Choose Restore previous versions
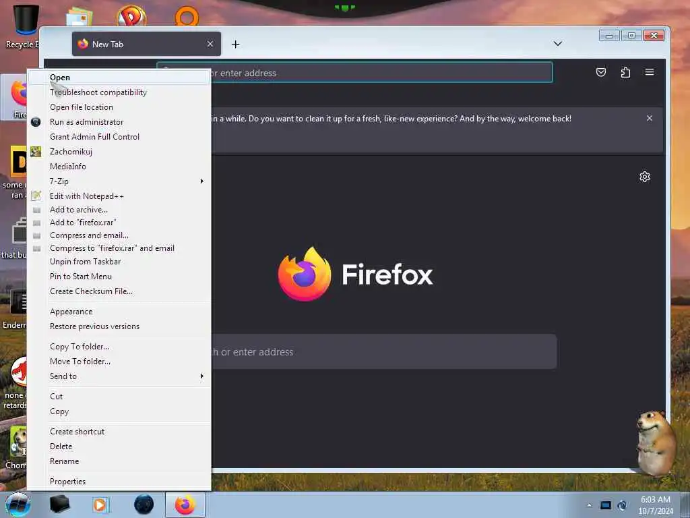 point(119,326)
